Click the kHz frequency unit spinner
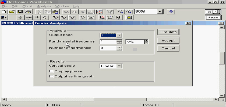This screenshot has height=107, width=226. coord(146,42)
